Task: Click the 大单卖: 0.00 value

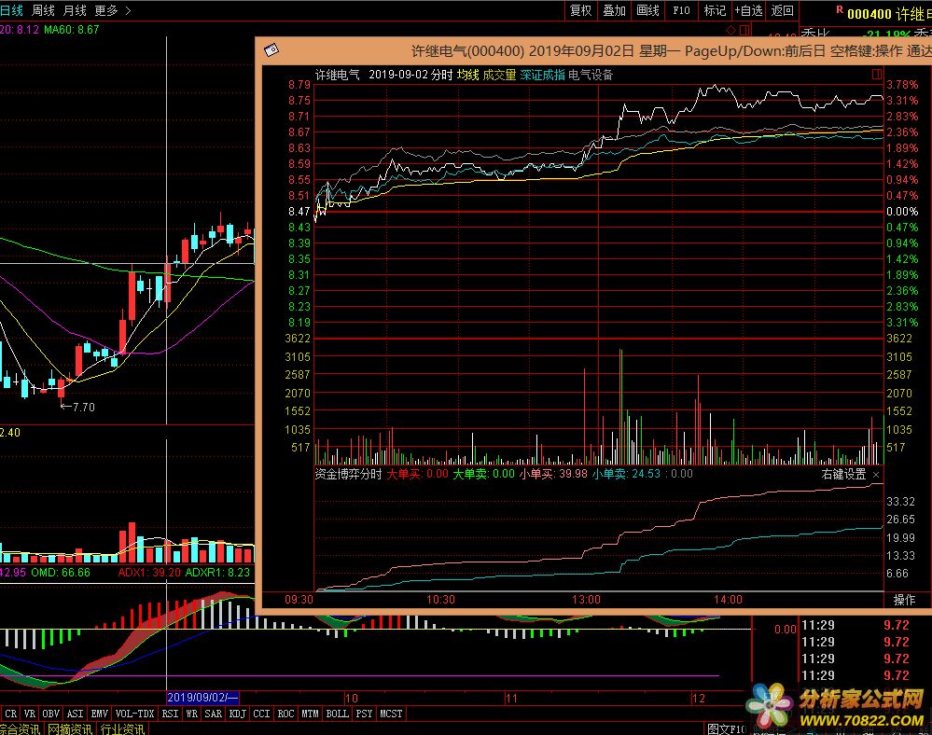Action: pyautogui.click(x=484, y=474)
